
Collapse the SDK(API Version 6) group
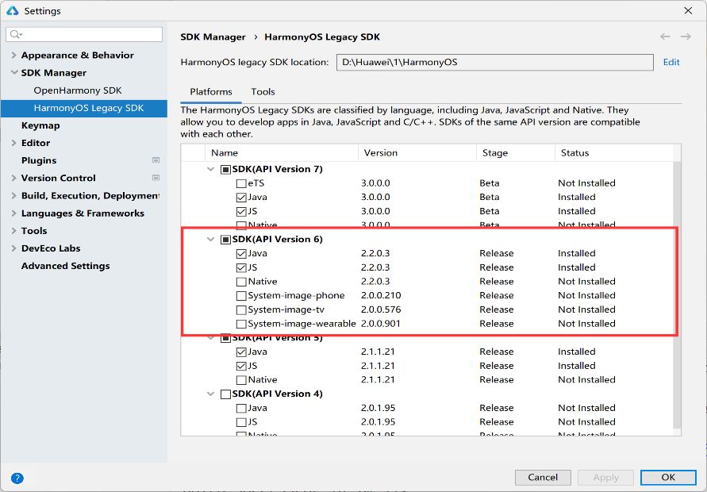[x=210, y=239]
